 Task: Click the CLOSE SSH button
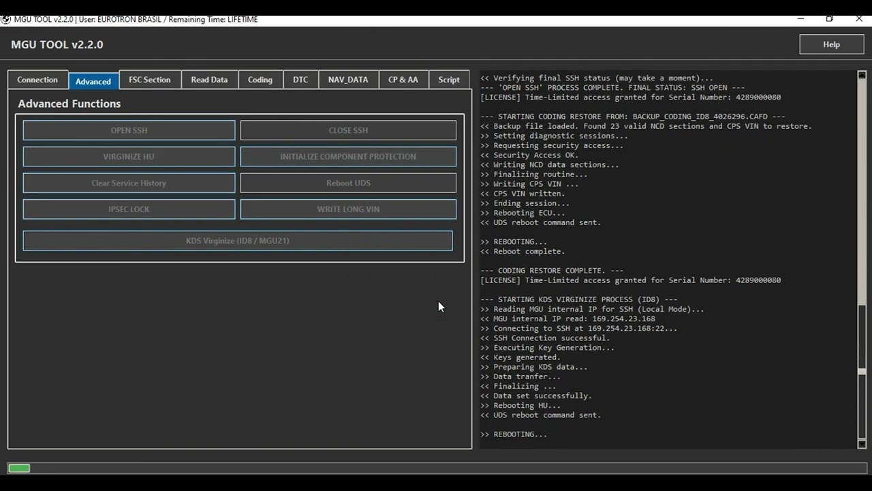click(348, 130)
